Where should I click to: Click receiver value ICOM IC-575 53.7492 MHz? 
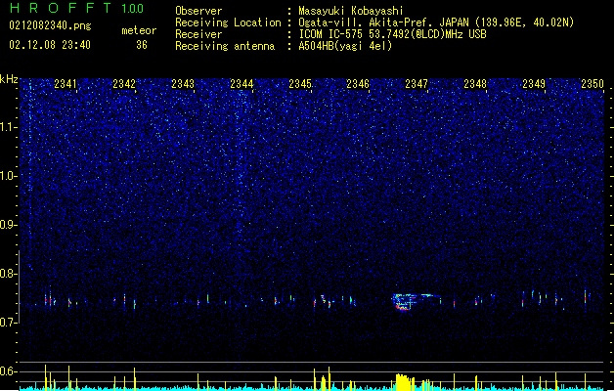pos(392,34)
